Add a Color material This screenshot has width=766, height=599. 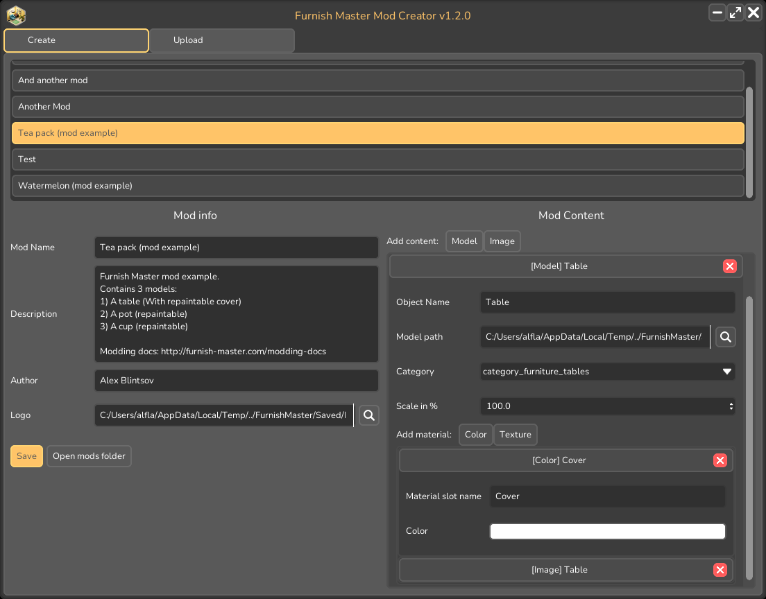point(475,435)
